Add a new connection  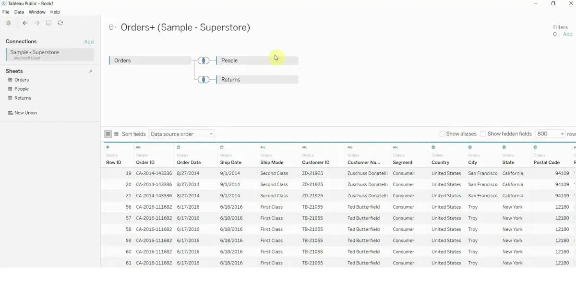[x=89, y=42]
